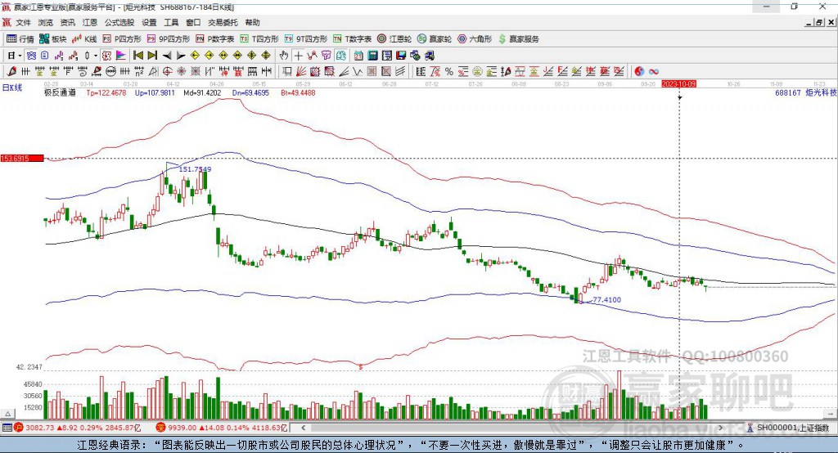Step chart right with black arrow
838x453 pixels.
click(x=181, y=56)
